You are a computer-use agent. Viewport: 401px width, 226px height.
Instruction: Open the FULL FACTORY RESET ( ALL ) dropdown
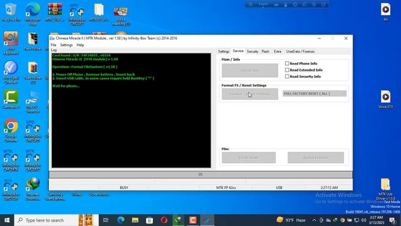[315, 94]
